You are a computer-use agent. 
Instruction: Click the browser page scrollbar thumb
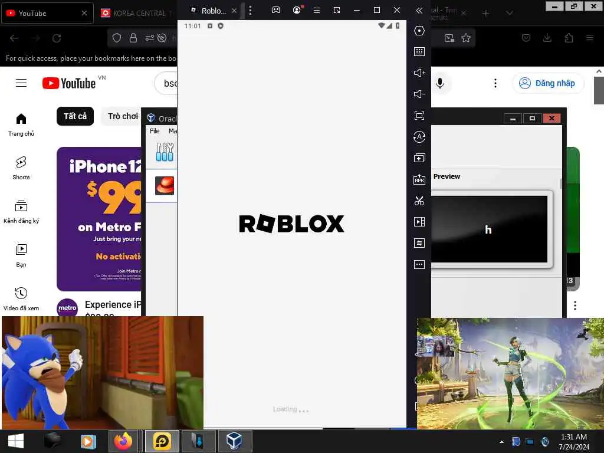click(599, 90)
